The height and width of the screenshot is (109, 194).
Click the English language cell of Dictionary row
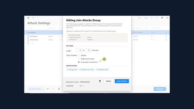(x=50, y=36)
